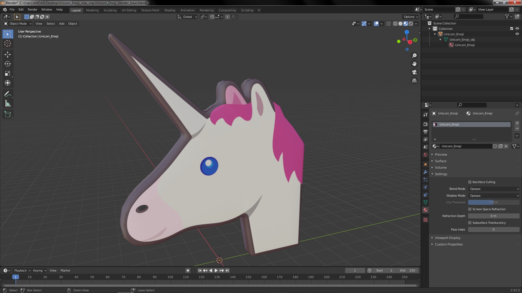The height and width of the screenshot is (293, 522).
Task: Expand the Viewport Display panel
Action: click(x=448, y=238)
